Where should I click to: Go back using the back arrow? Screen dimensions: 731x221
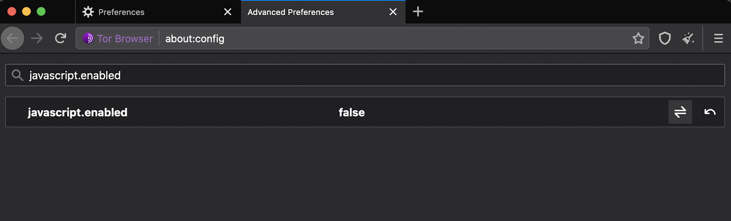13,38
